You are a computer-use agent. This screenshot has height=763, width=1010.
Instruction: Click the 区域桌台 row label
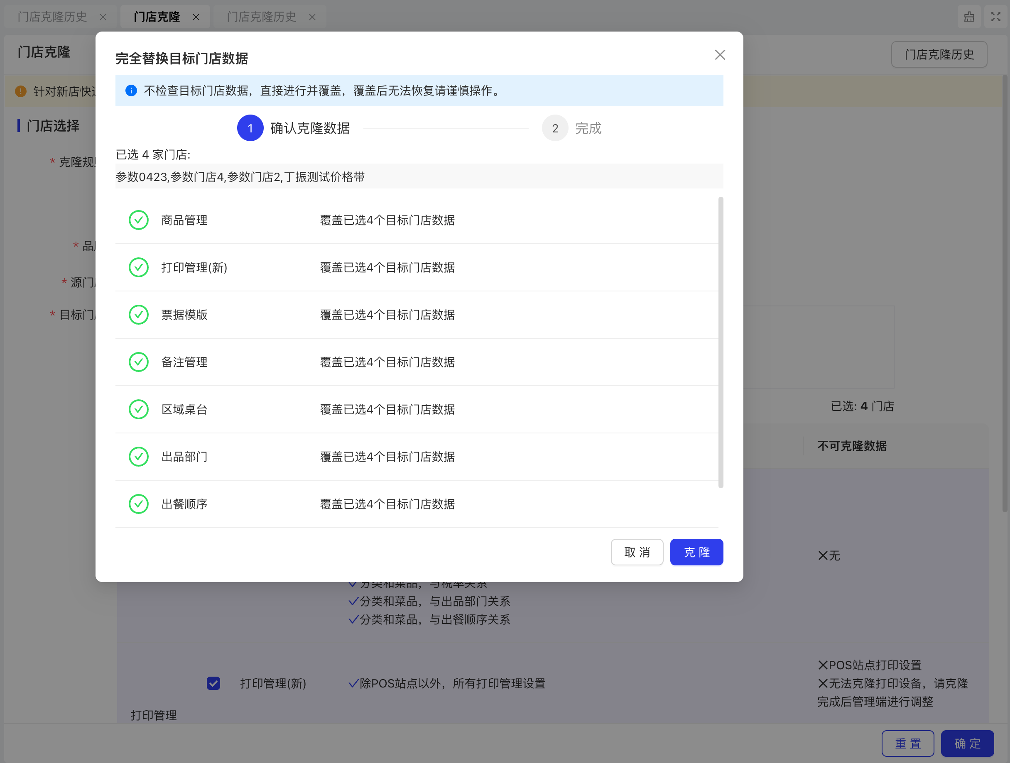pos(184,409)
